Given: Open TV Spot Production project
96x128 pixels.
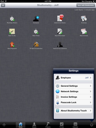Looking at the screenshot, I should [x=36, y=44].
